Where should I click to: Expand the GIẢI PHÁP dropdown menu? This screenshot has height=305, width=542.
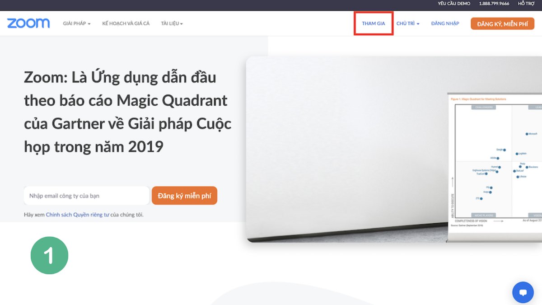click(x=77, y=23)
